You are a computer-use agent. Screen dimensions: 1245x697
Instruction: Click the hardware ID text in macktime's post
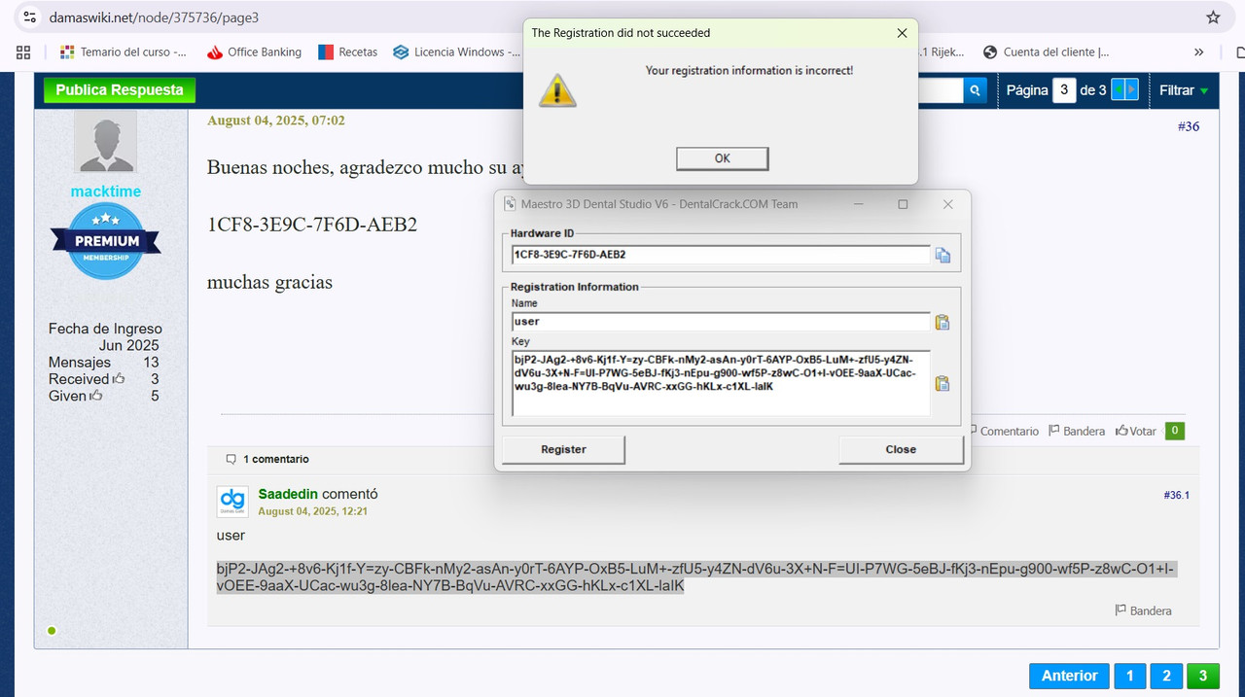tap(312, 225)
